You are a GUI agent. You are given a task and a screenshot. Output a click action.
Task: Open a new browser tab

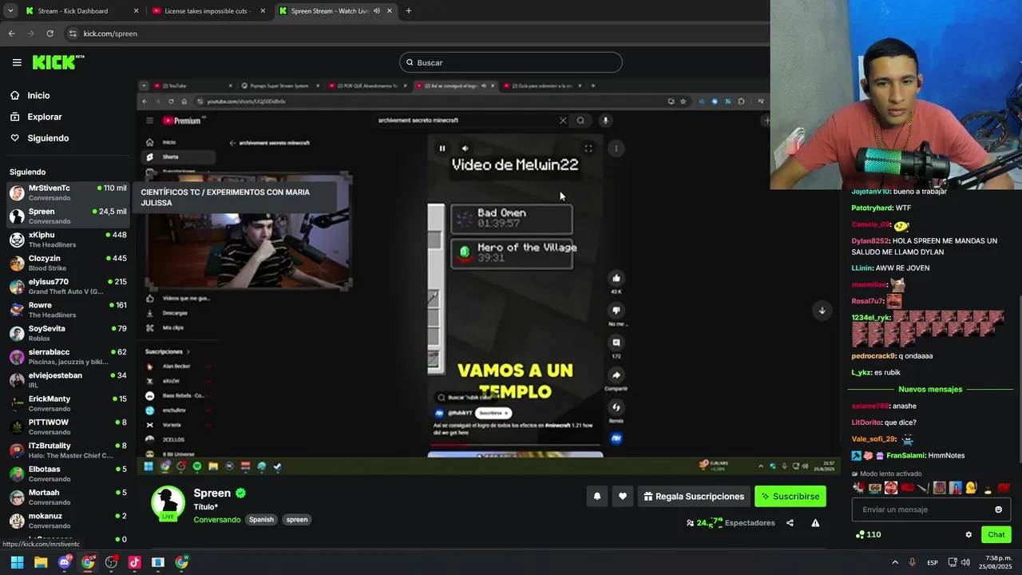(x=408, y=11)
